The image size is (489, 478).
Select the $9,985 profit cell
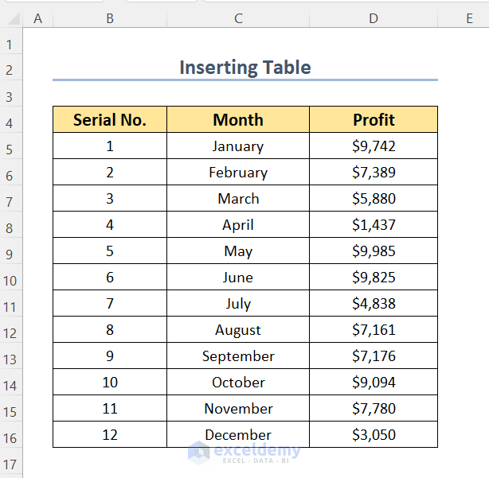[x=374, y=251]
